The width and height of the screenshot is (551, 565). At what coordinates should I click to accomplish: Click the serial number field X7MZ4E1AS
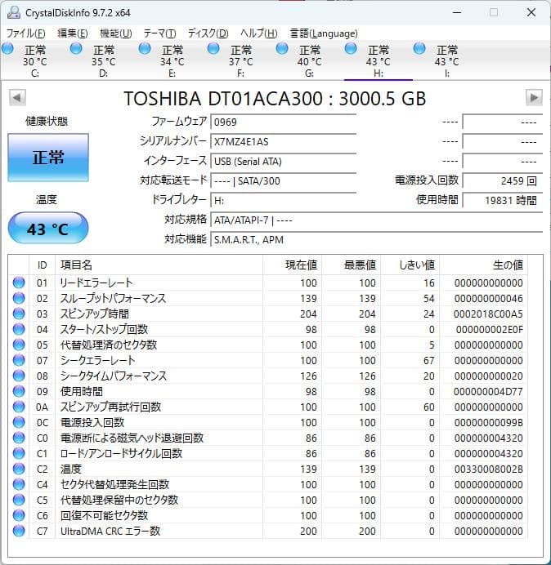coord(283,141)
